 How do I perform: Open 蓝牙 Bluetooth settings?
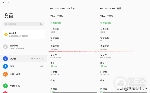click(x=24, y=66)
